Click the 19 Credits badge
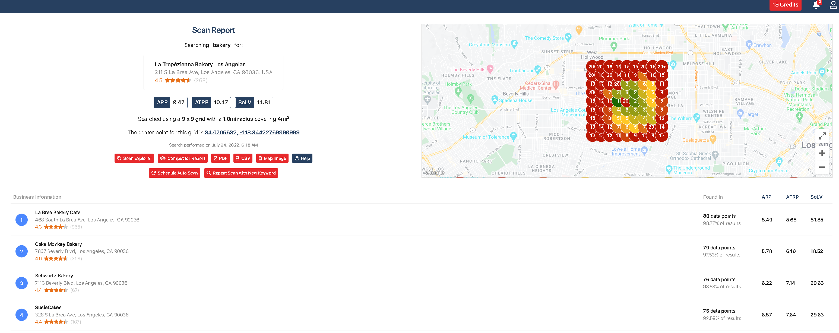The height and width of the screenshot is (333, 839). (785, 5)
